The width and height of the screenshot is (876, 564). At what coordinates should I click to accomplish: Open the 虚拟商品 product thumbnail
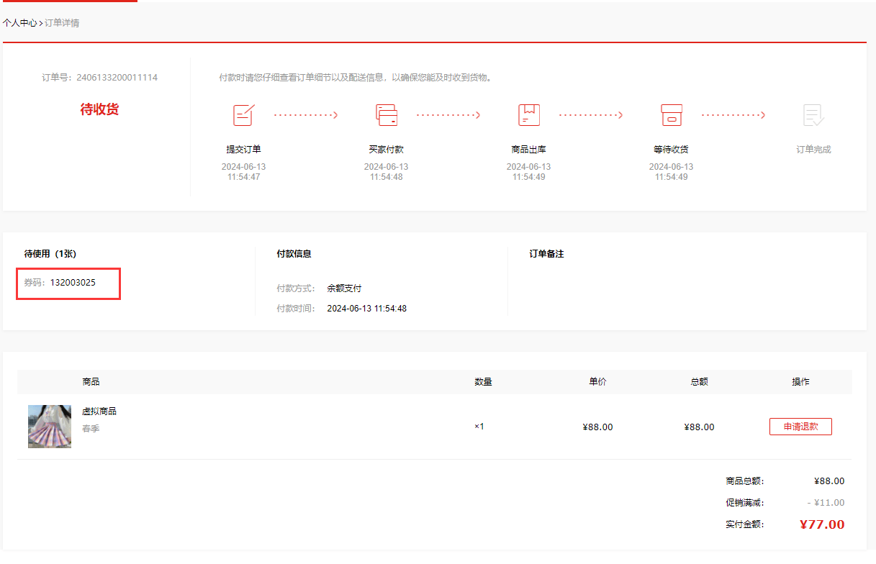(50, 427)
